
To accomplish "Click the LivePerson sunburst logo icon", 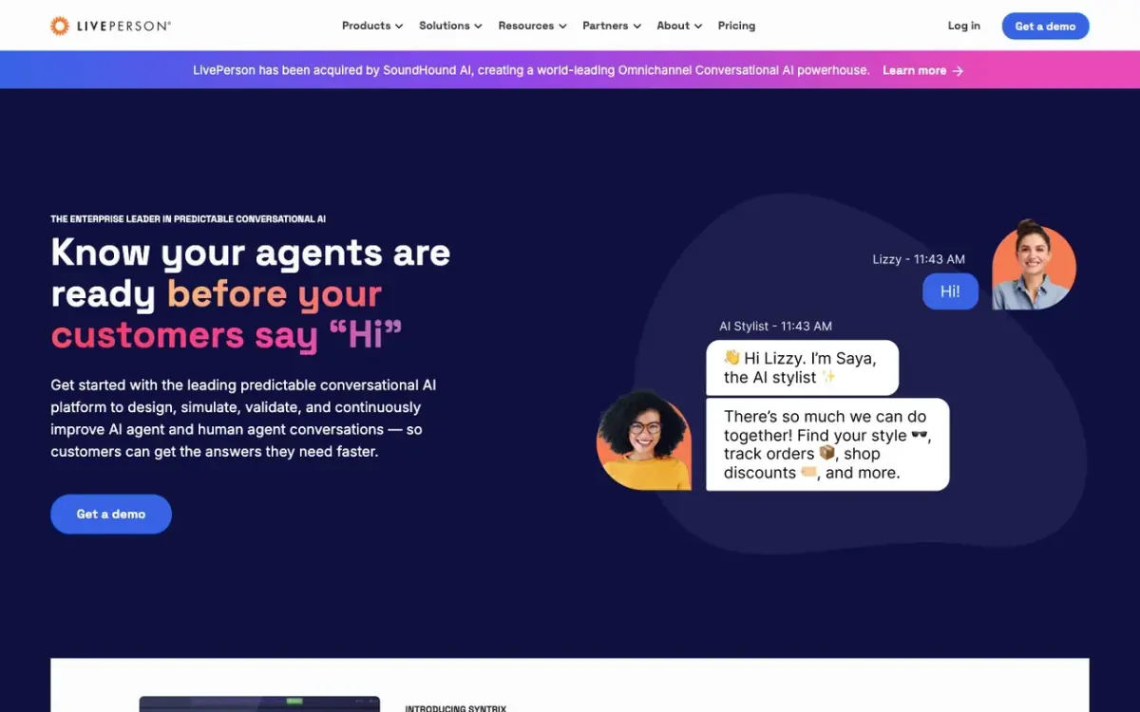I will (x=60, y=26).
